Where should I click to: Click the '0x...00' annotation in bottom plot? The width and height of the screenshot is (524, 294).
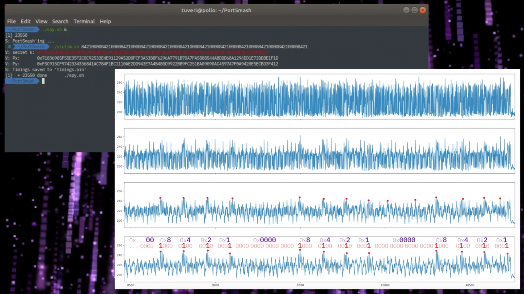click(141, 240)
